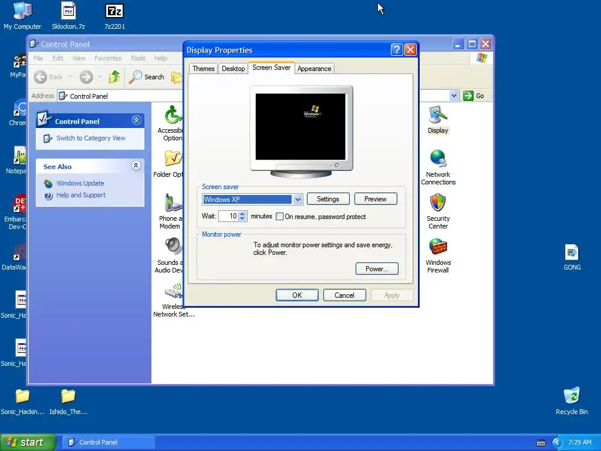The height and width of the screenshot is (451, 601).
Task: Open the Address bar dropdown arrow
Action: [454, 96]
